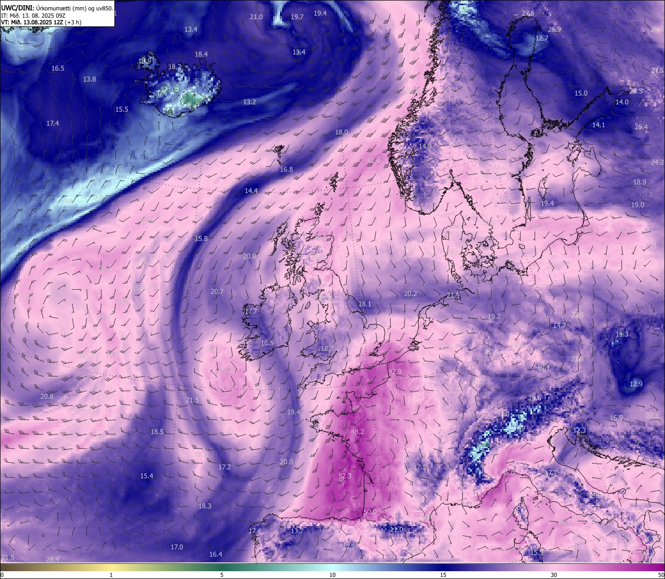The image size is (665, 579).
Task: Click the 18.0 value west of Norway
Action: click(341, 132)
